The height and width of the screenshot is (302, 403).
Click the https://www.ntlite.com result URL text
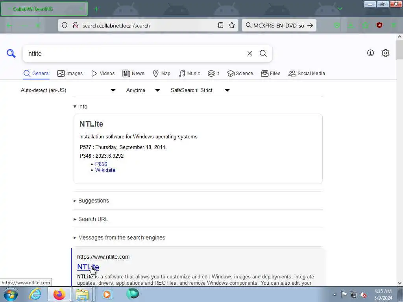(104, 257)
